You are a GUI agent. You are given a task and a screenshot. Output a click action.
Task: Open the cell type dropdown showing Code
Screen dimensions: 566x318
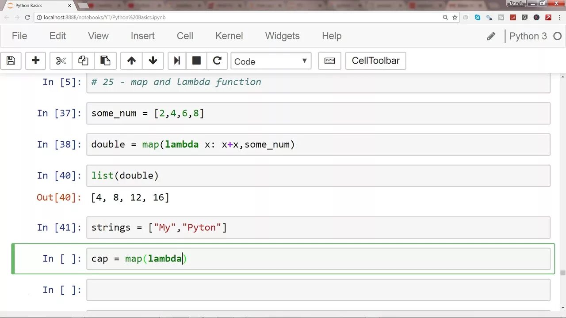click(271, 61)
